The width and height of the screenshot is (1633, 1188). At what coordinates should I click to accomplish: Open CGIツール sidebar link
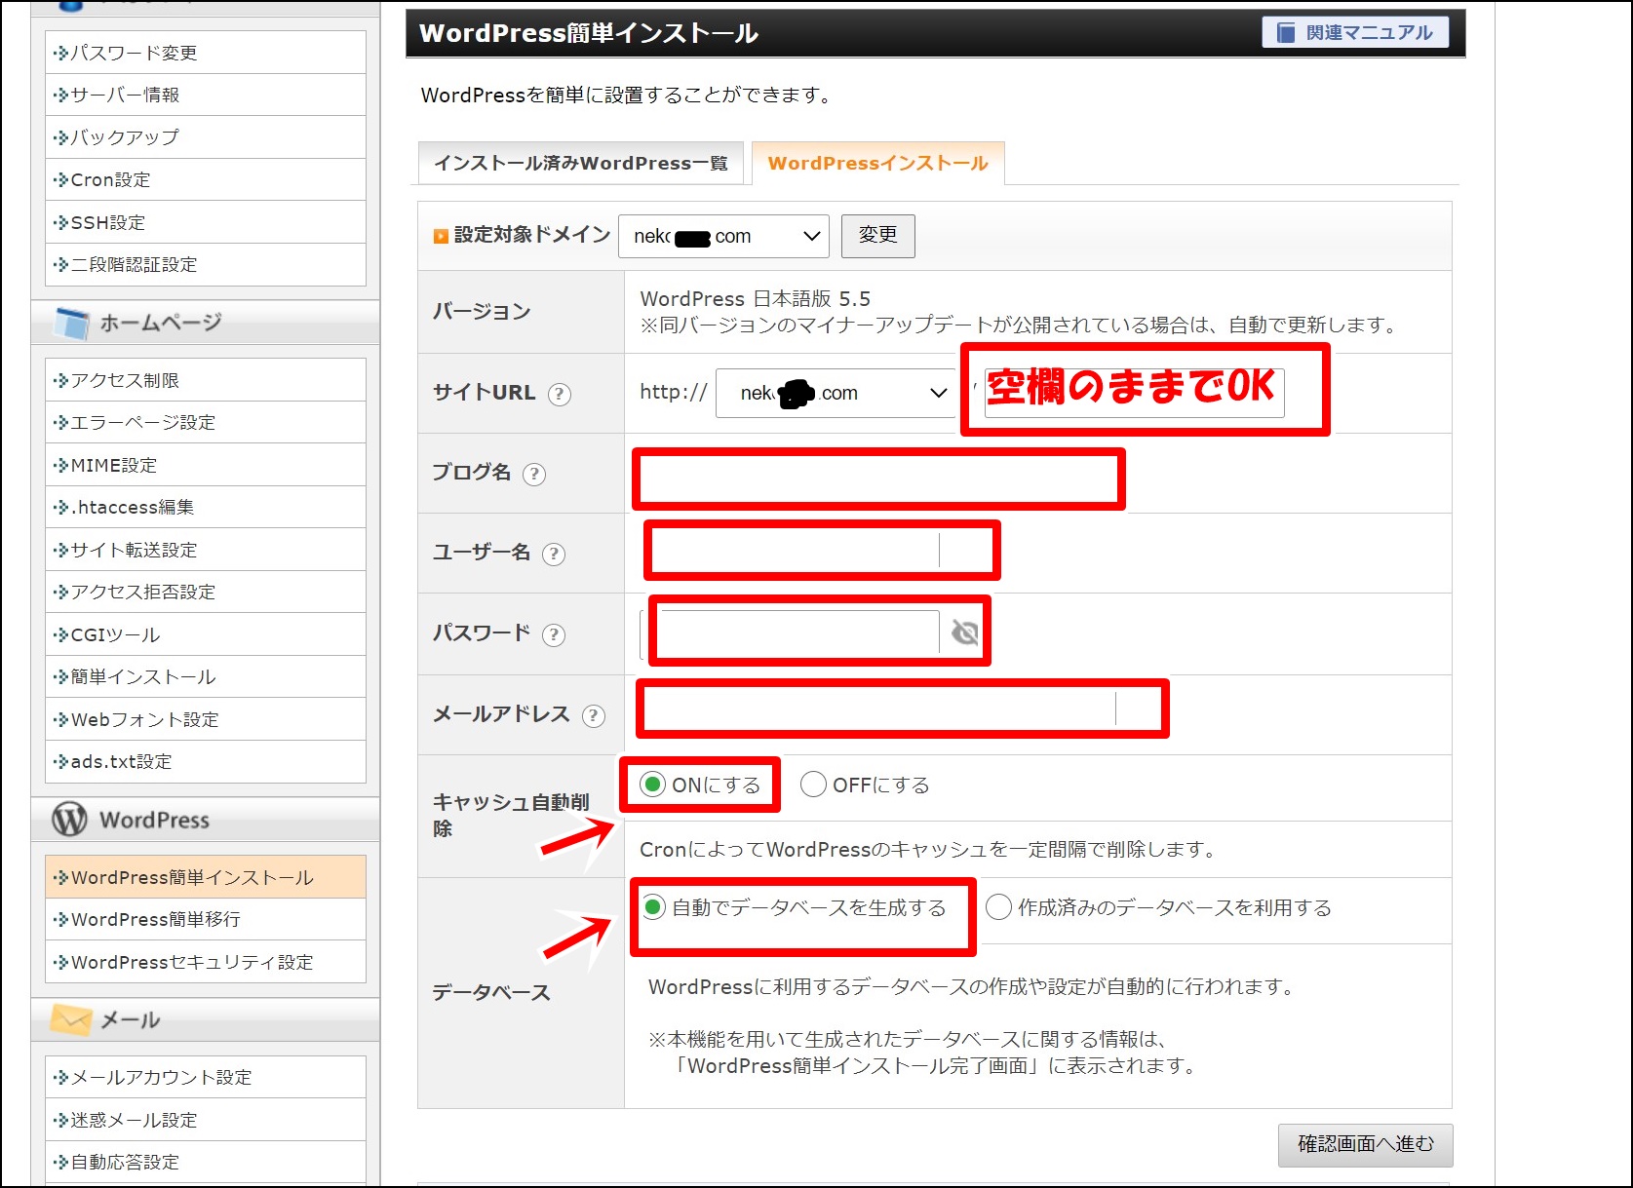pos(206,634)
